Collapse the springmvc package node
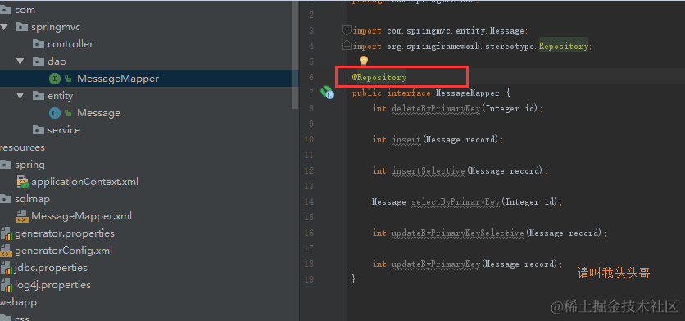 coord(4,27)
